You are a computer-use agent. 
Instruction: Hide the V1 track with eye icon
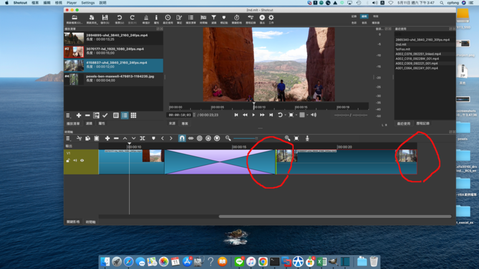(82, 161)
